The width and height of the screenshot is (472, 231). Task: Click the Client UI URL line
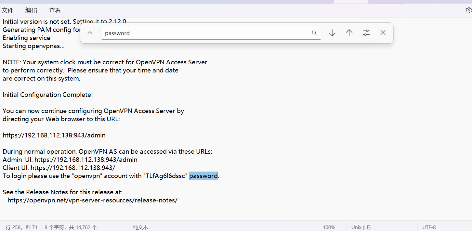coord(59,168)
